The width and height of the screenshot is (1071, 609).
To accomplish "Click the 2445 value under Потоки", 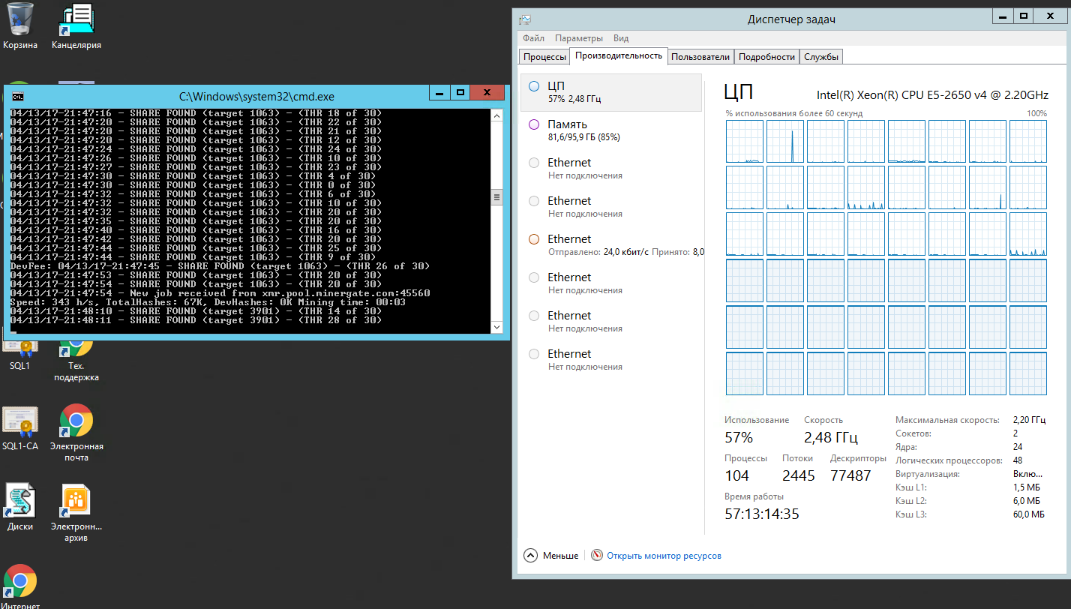I will 798,475.
